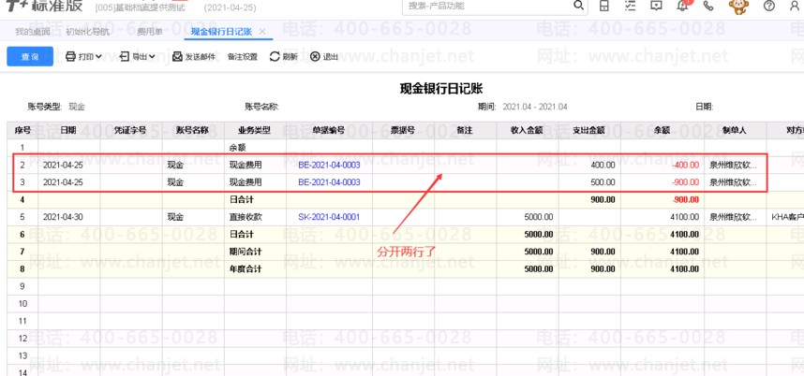Switch to the 我的桌面 tab
This screenshot has height=376, width=804.
[33, 32]
